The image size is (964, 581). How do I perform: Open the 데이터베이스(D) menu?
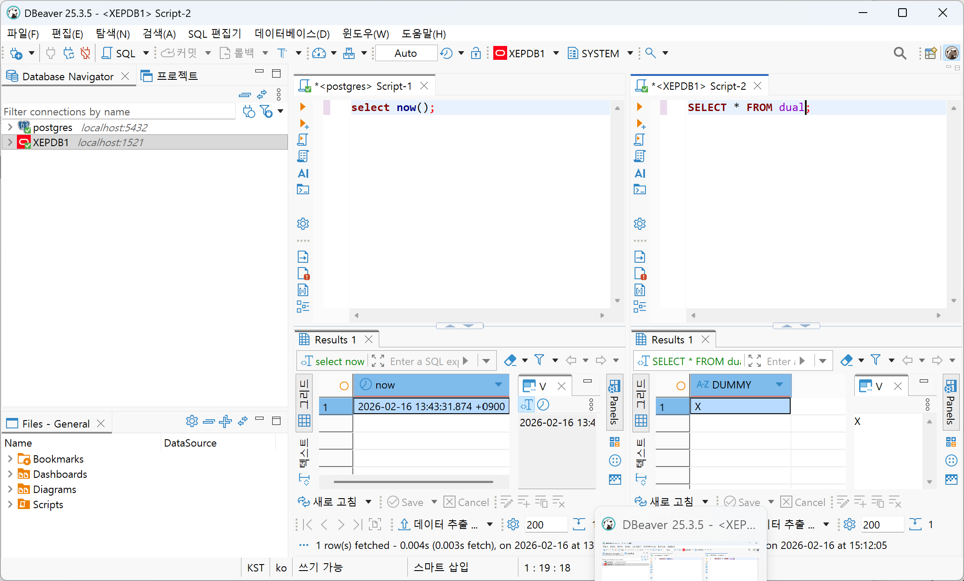(x=292, y=34)
